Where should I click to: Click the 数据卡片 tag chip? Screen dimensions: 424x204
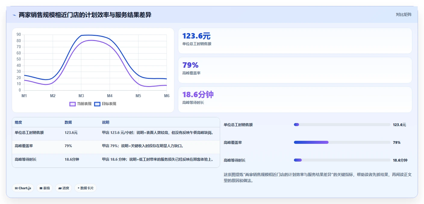click(x=86, y=188)
